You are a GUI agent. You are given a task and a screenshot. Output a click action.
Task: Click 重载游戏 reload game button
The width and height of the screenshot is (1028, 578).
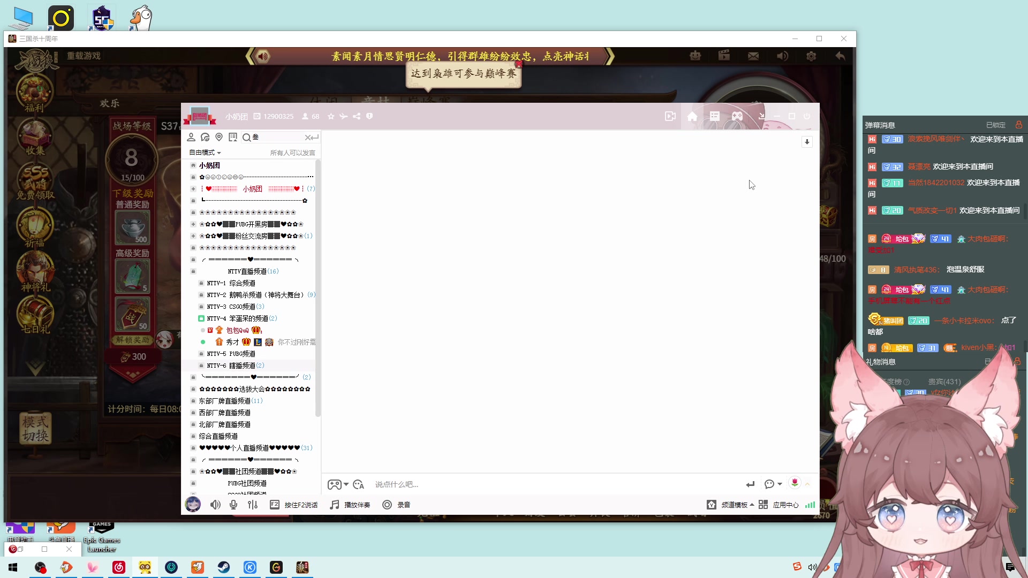coord(84,56)
